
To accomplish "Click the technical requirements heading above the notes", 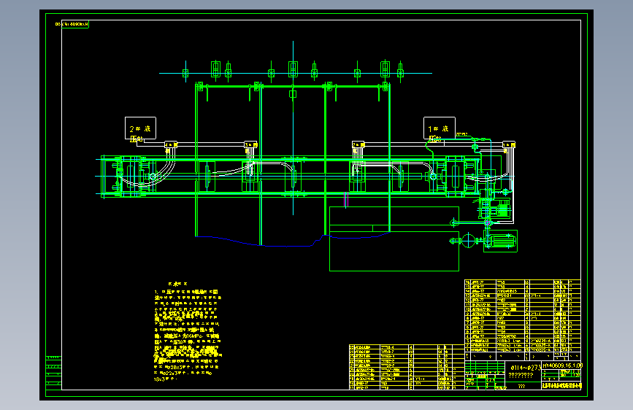I will (177, 284).
